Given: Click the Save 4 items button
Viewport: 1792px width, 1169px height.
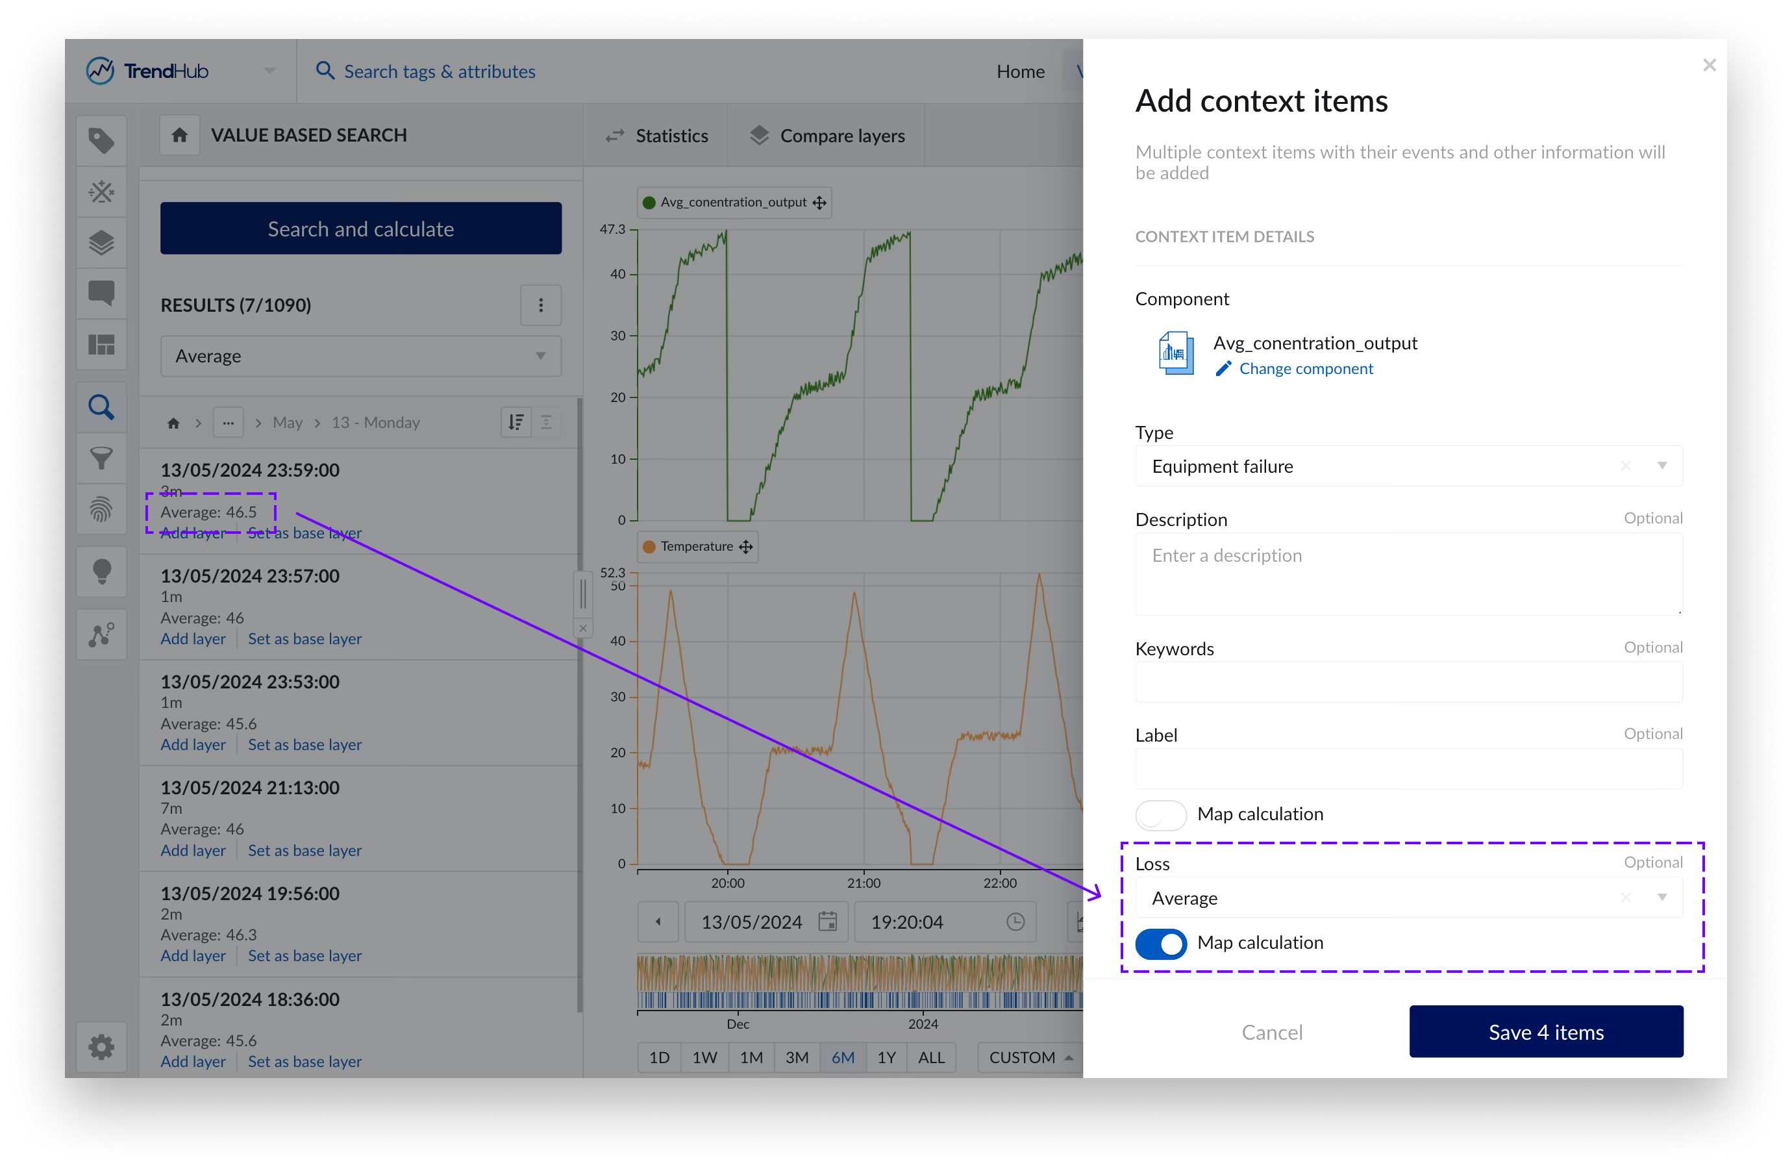Looking at the screenshot, I should (x=1545, y=1032).
